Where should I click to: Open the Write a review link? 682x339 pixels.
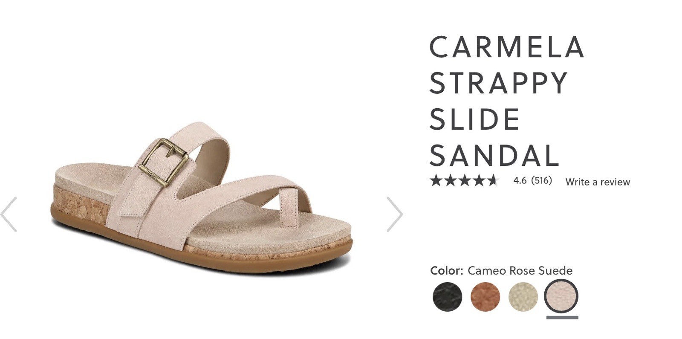(598, 182)
